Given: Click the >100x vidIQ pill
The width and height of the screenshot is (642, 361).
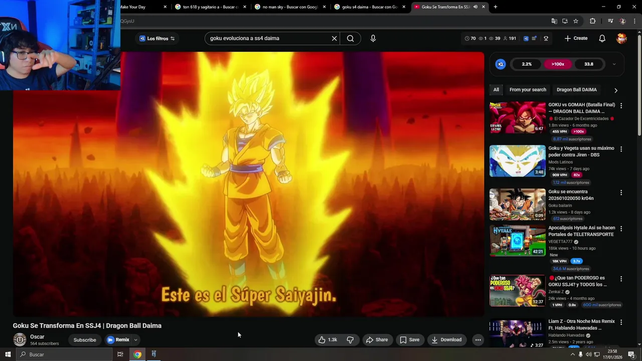Looking at the screenshot, I should (558, 64).
